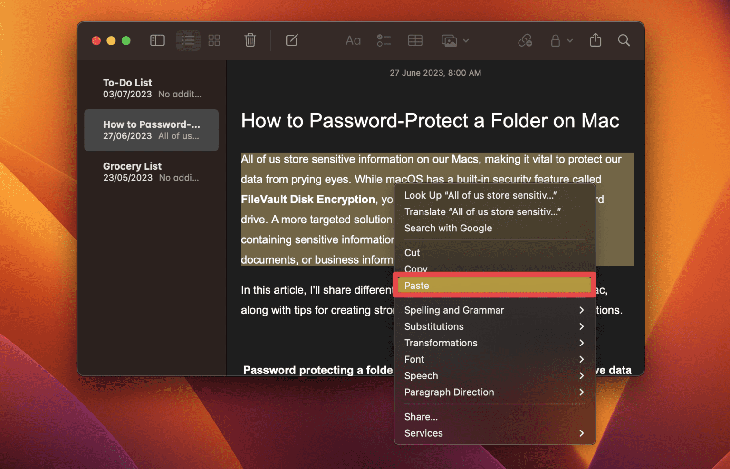This screenshot has width=730, height=469.
Task: Open search in Notes
Action: (x=624, y=40)
